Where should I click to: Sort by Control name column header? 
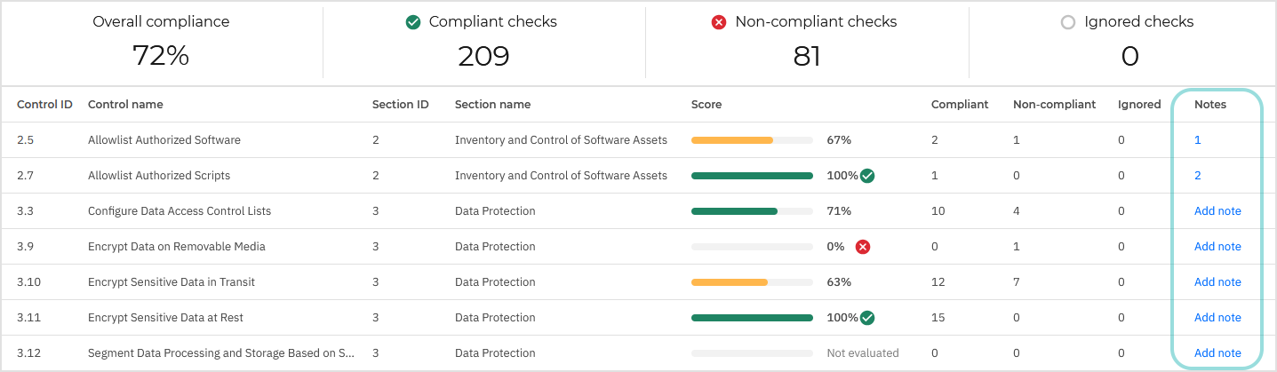tap(125, 105)
